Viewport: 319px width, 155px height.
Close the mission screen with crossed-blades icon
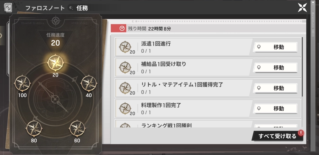[x=302, y=8]
